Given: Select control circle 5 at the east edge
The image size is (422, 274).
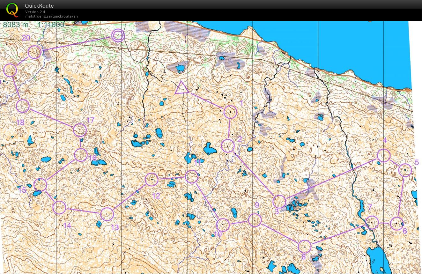Looking at the screenshot, I should pyautogui.click(x=405, y=170).
